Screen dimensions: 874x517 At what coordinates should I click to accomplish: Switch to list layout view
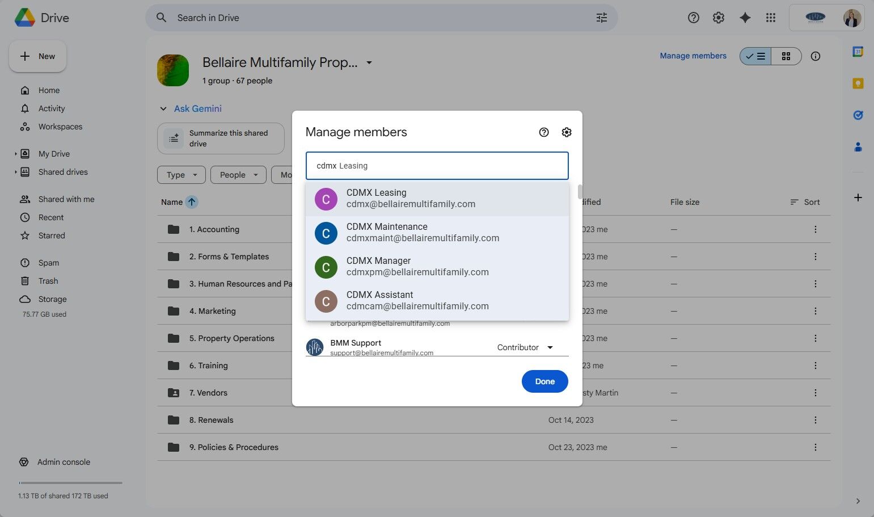click(x=755, y=56)
